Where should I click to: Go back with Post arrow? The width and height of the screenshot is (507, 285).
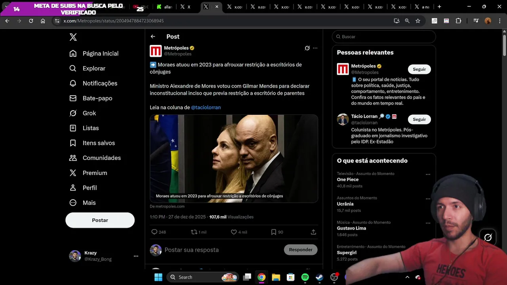pyautogui.click(x=153, y=36)
